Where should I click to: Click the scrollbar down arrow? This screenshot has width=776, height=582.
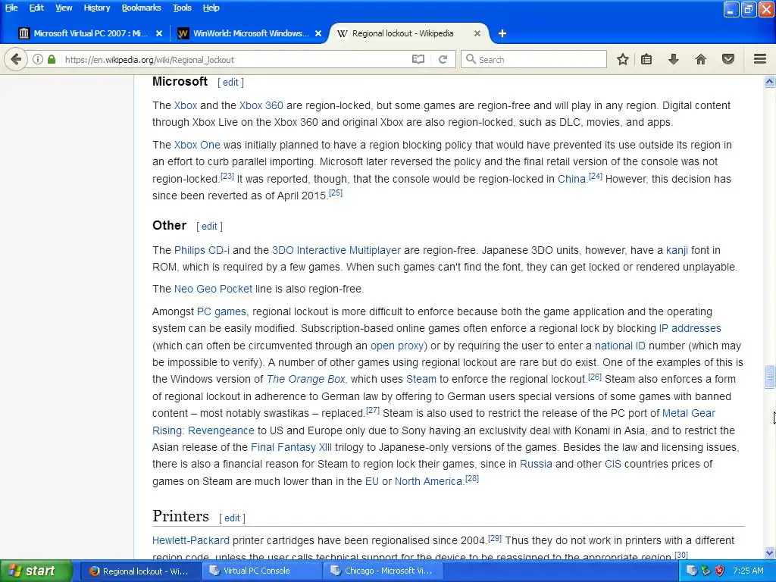(x=769, y=552)
